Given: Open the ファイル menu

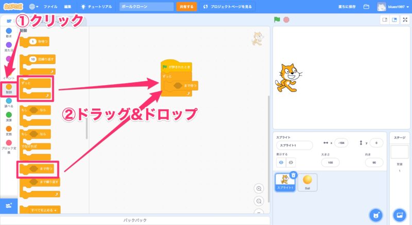Looking at the screenshot, I should point(50,7).
